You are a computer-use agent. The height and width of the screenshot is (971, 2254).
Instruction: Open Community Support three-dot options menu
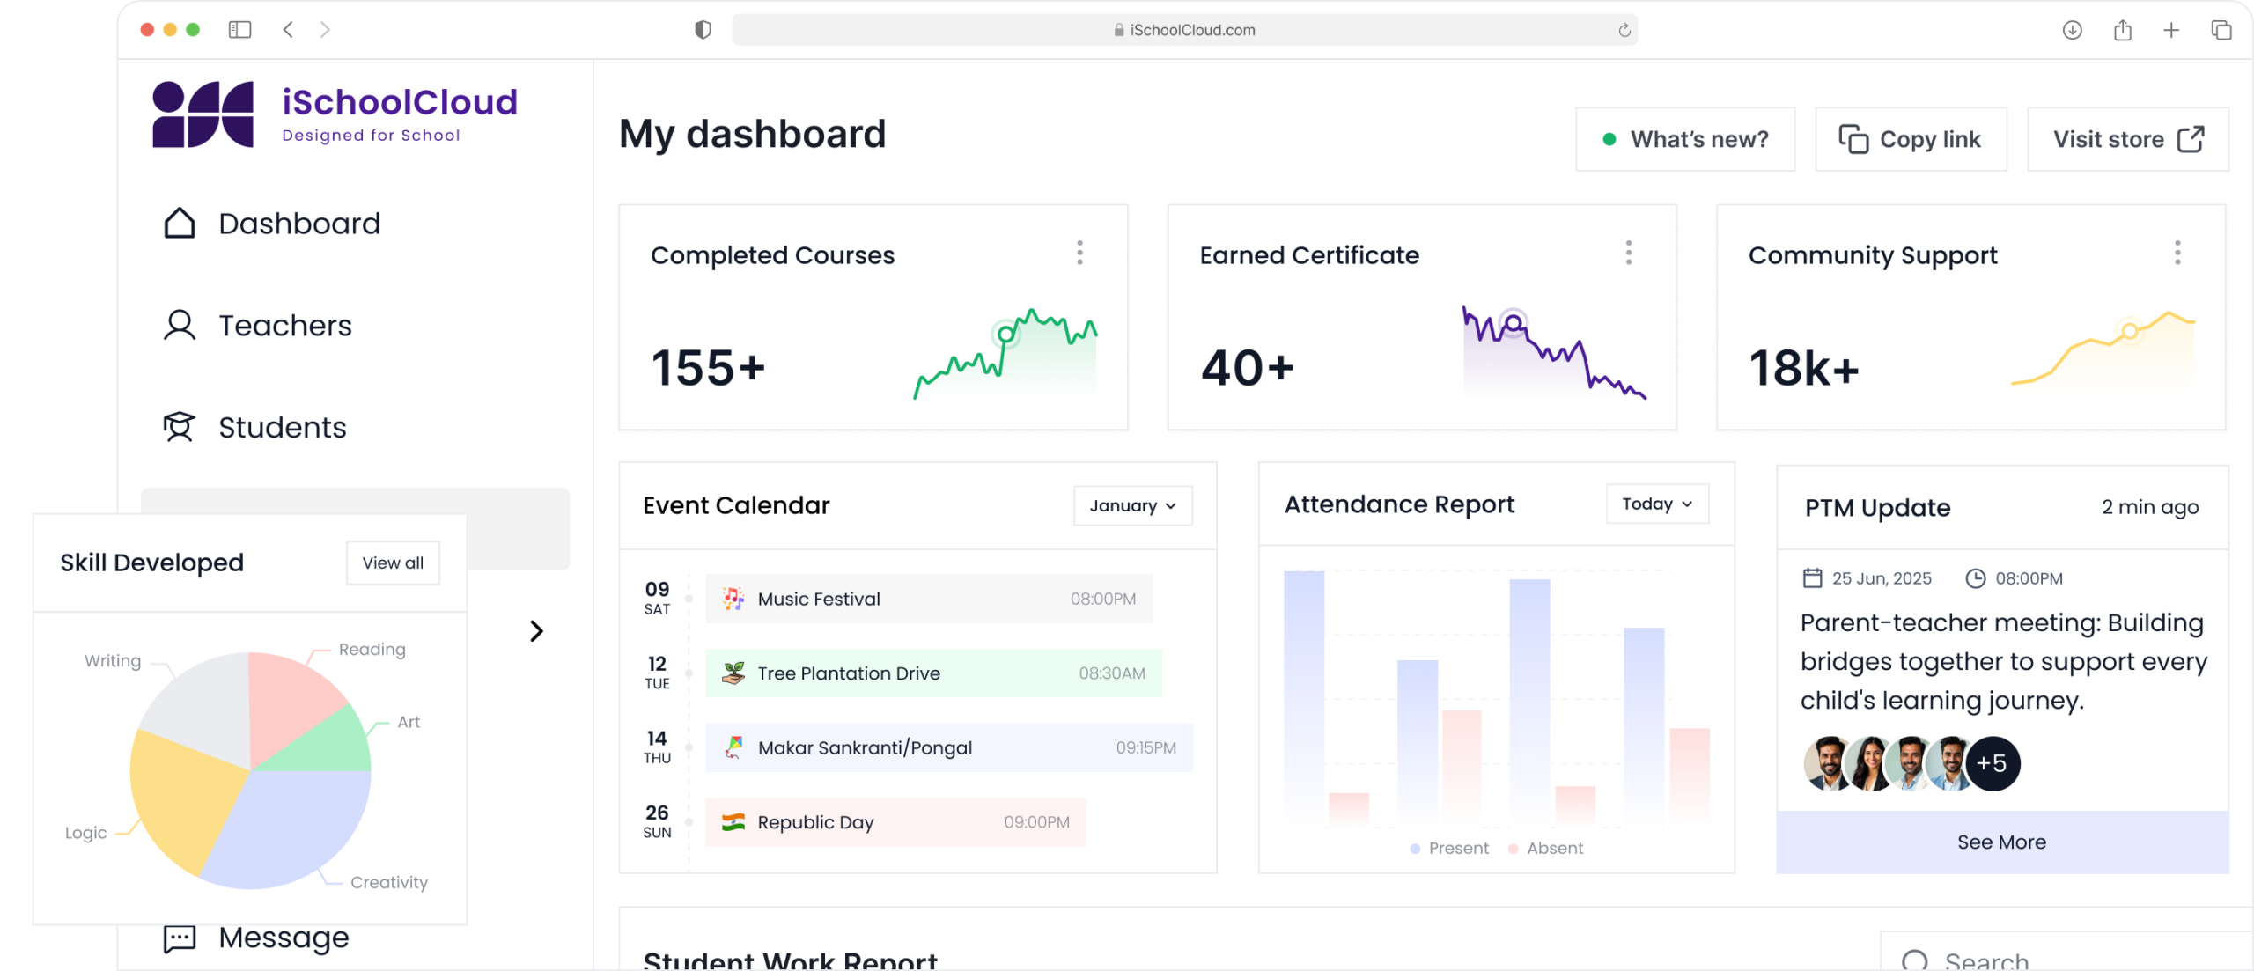pos(2177,253)
